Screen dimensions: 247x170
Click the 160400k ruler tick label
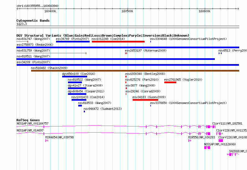coord(50,11)
